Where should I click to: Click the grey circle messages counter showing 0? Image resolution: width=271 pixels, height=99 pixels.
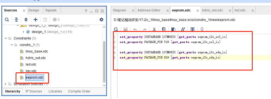pos(56,20)
